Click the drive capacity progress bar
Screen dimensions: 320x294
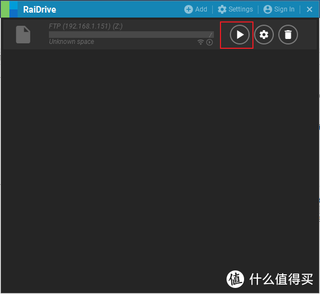(131, 35)
